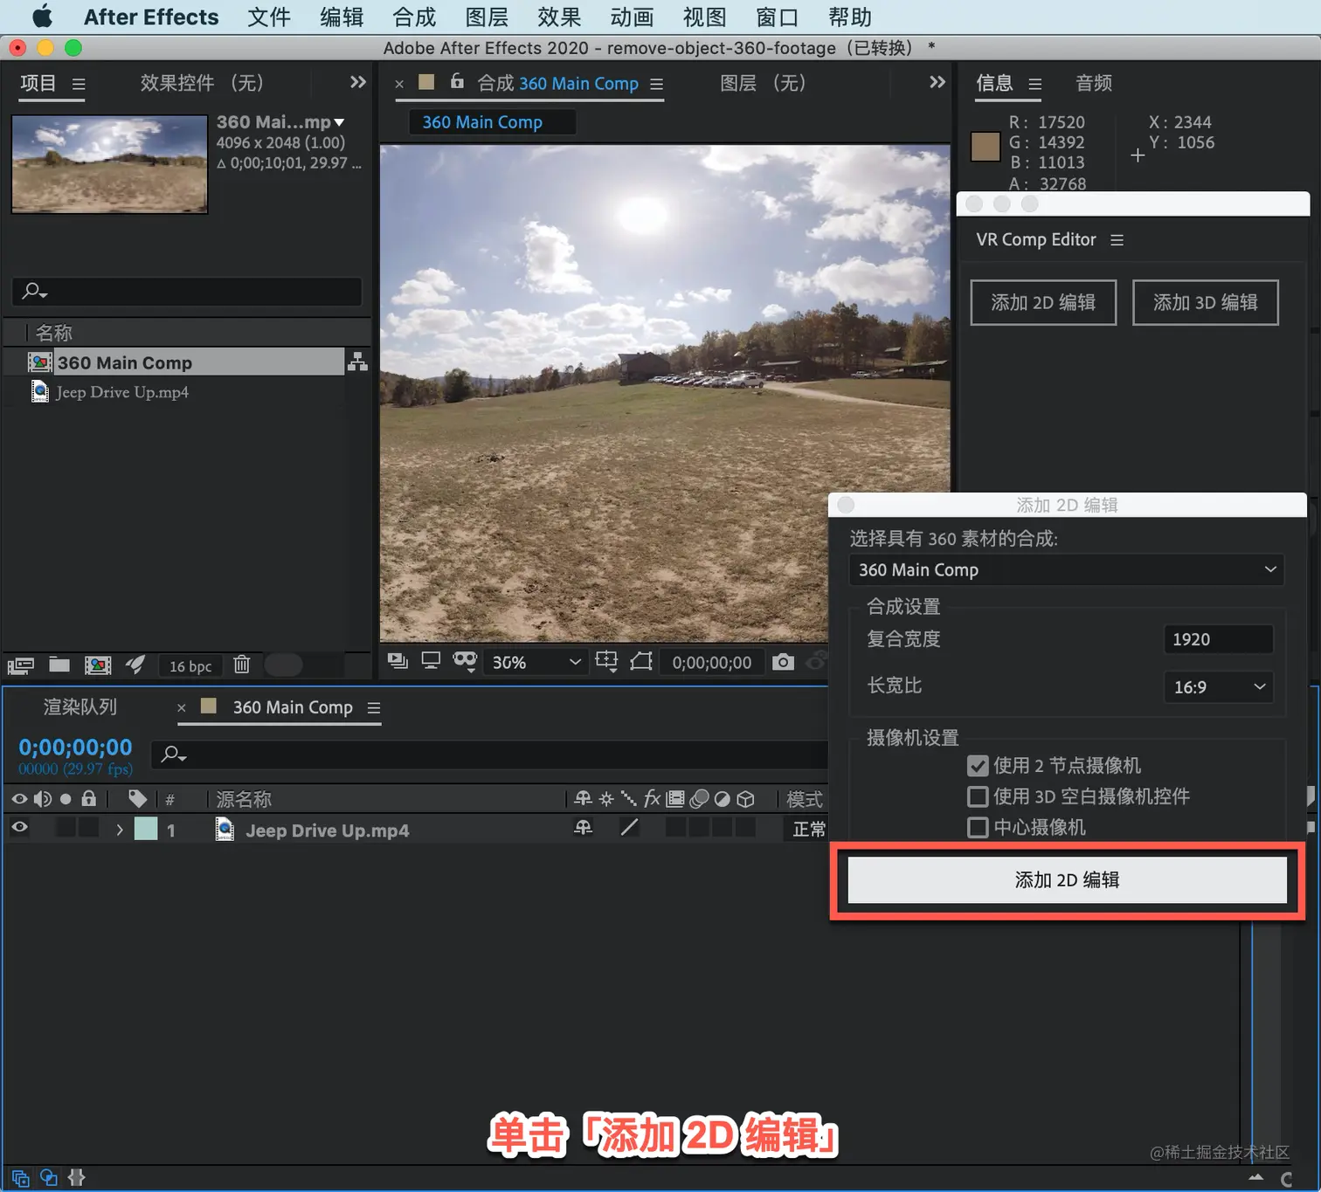The image size is (1321, 1192).
Task: Open the 360 Main Comp composition dropdown
Action: tap(1066, 569)
